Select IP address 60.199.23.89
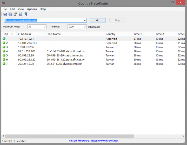Screen dimensions: 187x145 [x=26, y=56]
